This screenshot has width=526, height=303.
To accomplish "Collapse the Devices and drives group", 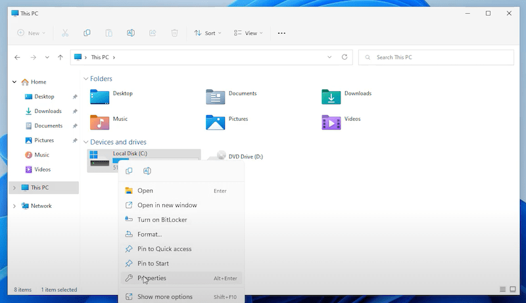I will (x=85, y=142).
